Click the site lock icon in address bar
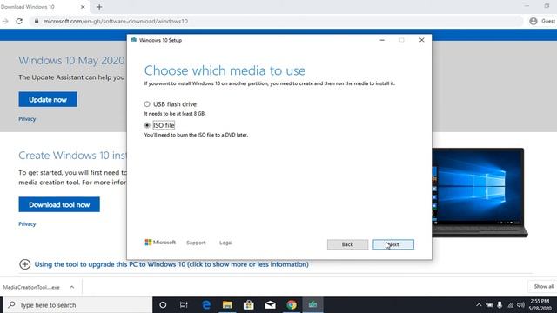Screen dimensions: 557x313 [37, 21]
